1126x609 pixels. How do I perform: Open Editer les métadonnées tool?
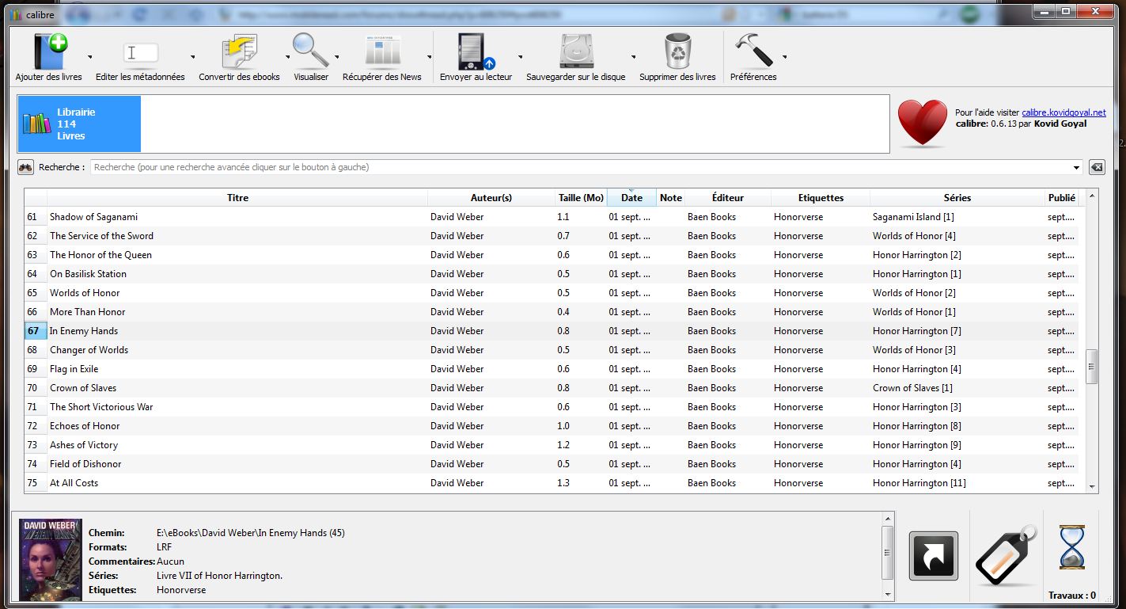[140, 52]
